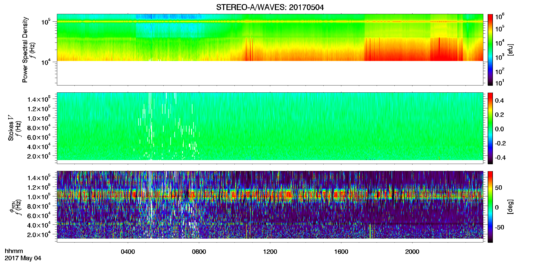The width and height of the screenshot is (540, 278).
Task: Click the 4.0×10^4 tick on φRTN panel
Action: [39, 225]
